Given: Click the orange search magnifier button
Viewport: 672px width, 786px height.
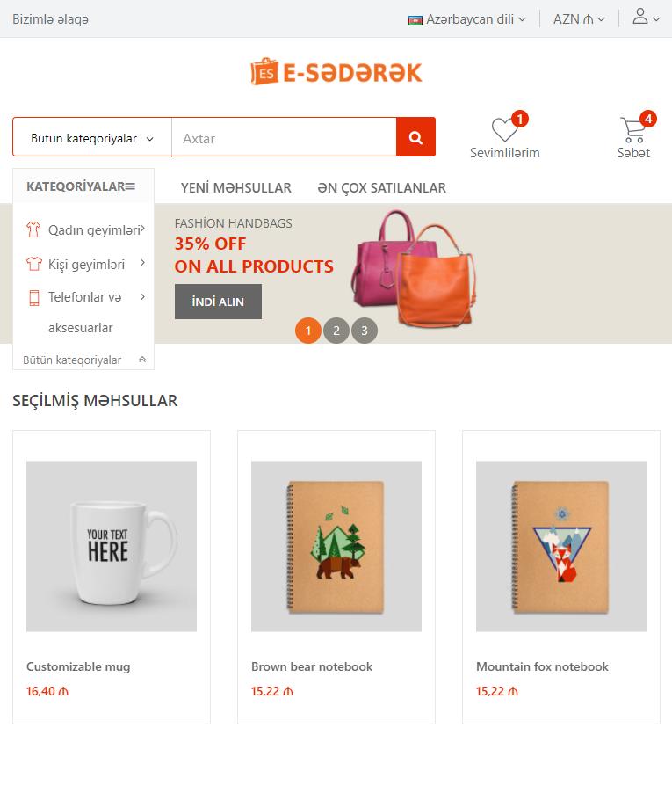Looking at the screenshot, I should click(415, 137).
